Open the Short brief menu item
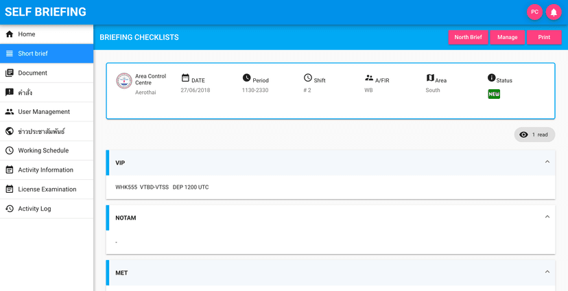The height and width of the screenshot is (291, 568). [x=33, y=54]
